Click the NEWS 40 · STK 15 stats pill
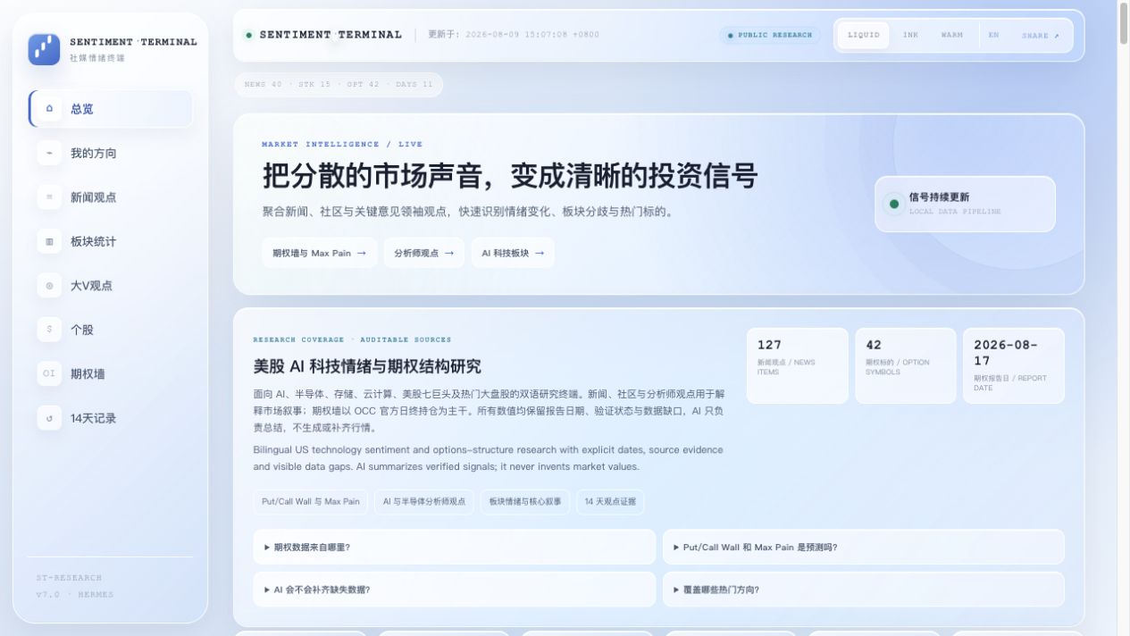 (x=338, y=85)
